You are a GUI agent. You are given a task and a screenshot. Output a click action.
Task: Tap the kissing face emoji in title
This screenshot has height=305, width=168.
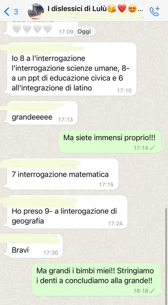point(112,9)
